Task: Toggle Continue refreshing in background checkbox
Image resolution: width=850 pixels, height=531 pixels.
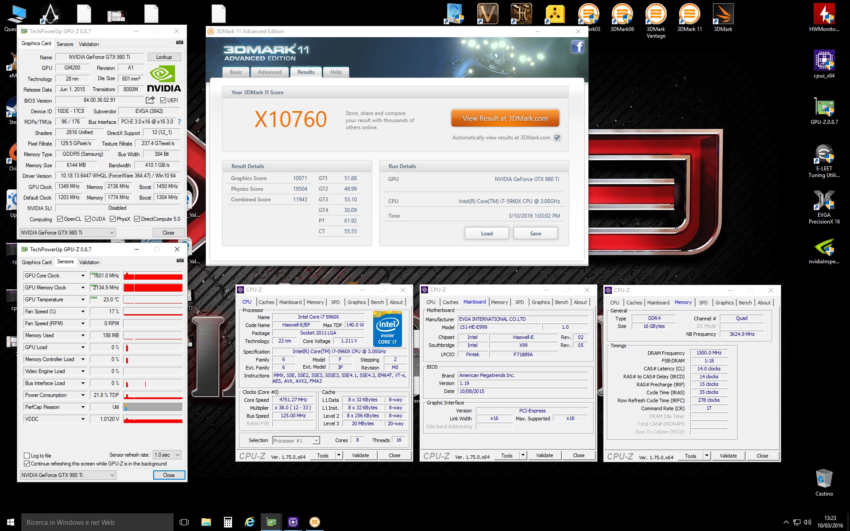Action: coord(27,464)
